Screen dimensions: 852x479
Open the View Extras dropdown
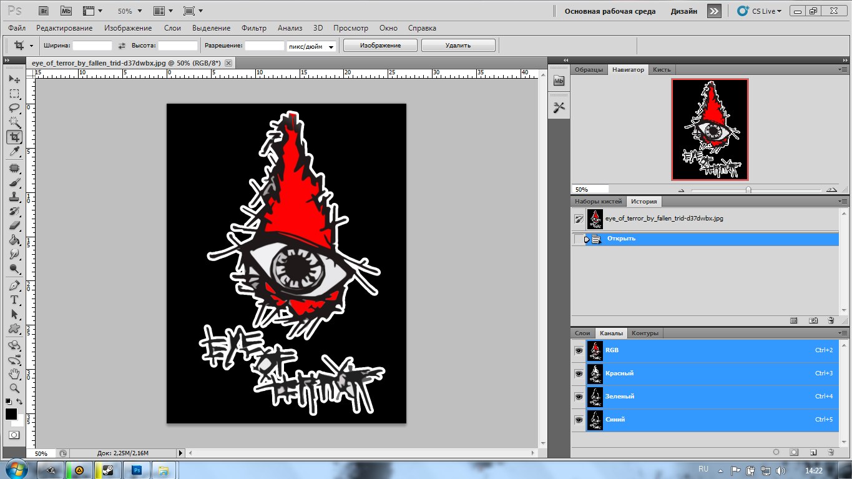coord(92,11)
